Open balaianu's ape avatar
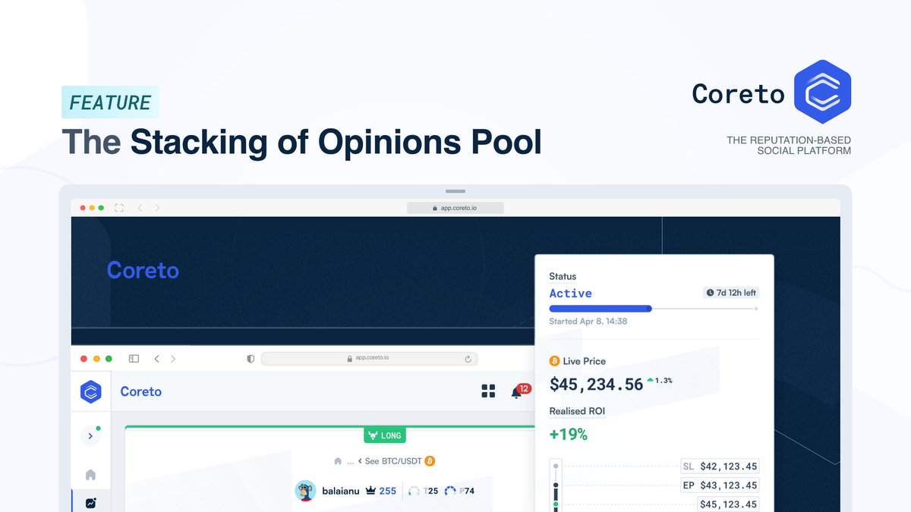This screenshot has width=911, height=512. point(304,491)
